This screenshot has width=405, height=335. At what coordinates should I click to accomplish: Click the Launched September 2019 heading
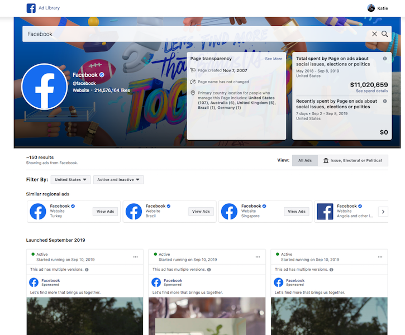point(55,240)
